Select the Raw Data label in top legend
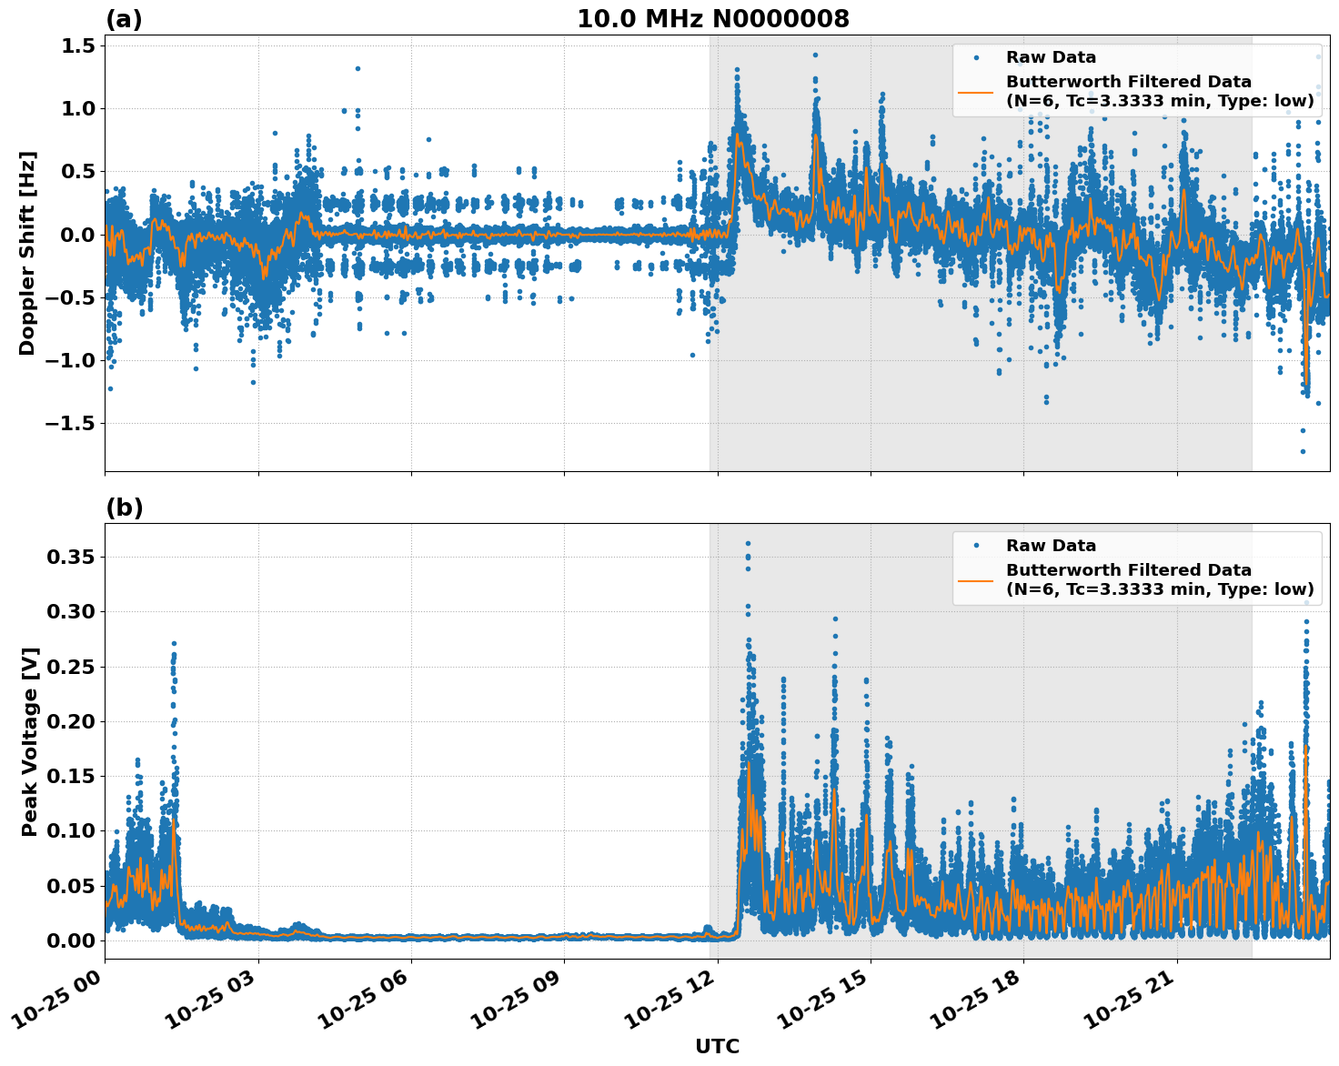 (1051, 57)
